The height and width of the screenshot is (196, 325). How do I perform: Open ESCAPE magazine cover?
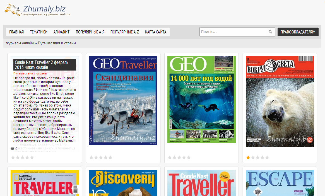(280, 183)
